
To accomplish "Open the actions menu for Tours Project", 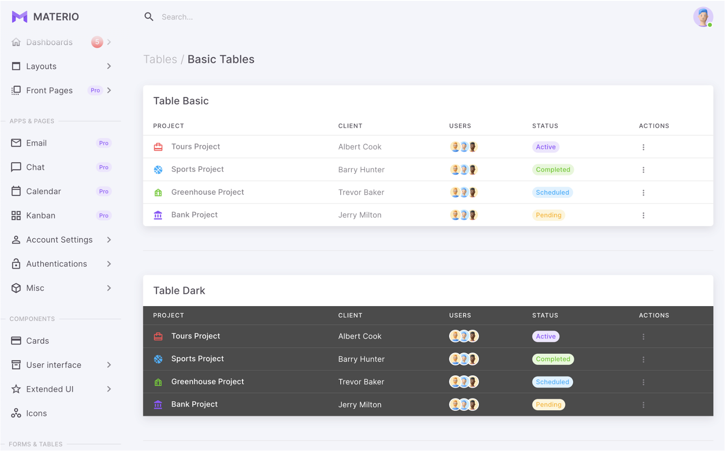I will click(x=643, y=146).
